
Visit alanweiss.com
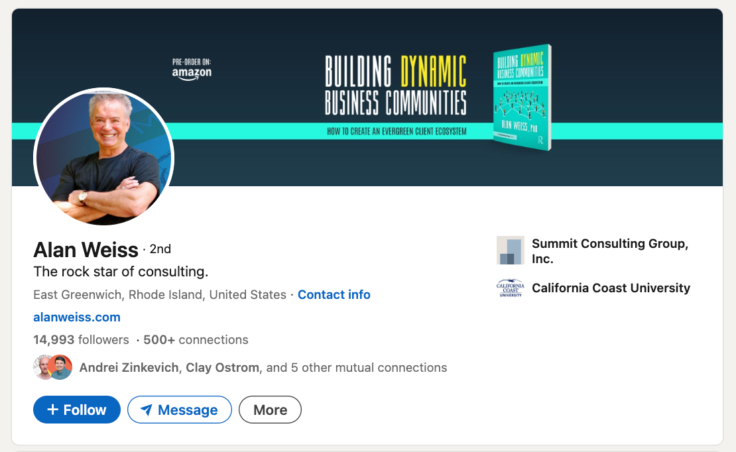[x=77, y=317]
